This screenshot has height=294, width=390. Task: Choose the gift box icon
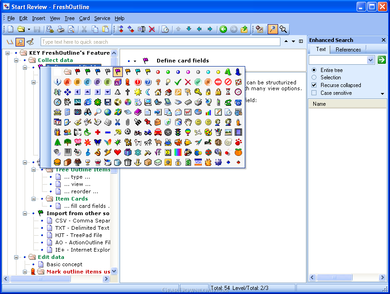tap(127, 152)
